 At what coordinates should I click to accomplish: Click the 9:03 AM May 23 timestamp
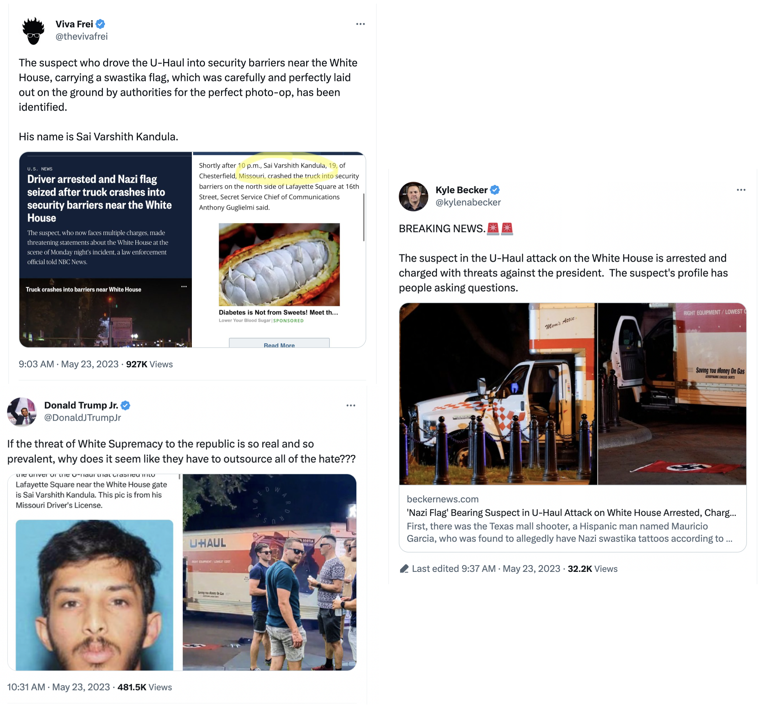point(68,364)
